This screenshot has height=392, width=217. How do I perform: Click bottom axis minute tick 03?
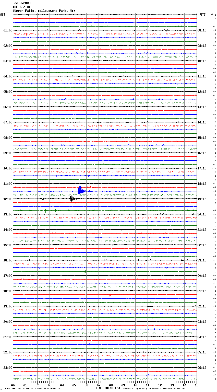(x=50, y=385)
